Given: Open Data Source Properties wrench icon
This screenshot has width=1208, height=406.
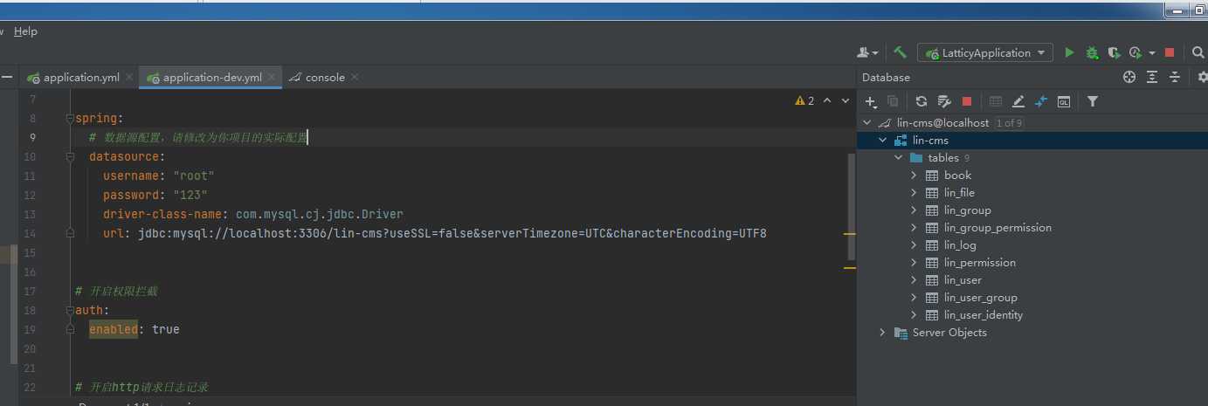Looking at the screenshot, I should click(x=943, y=101).
